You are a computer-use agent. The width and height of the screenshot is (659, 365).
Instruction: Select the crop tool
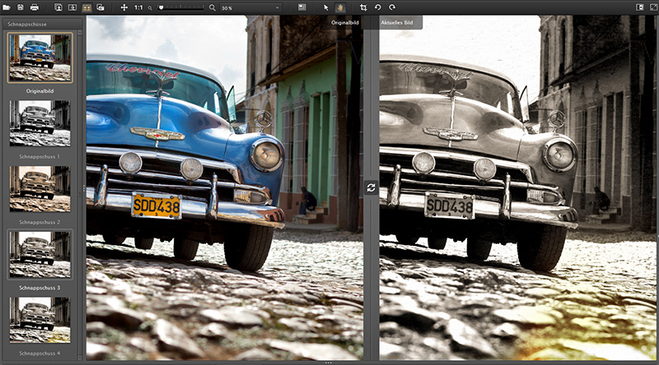coord(362,7)
